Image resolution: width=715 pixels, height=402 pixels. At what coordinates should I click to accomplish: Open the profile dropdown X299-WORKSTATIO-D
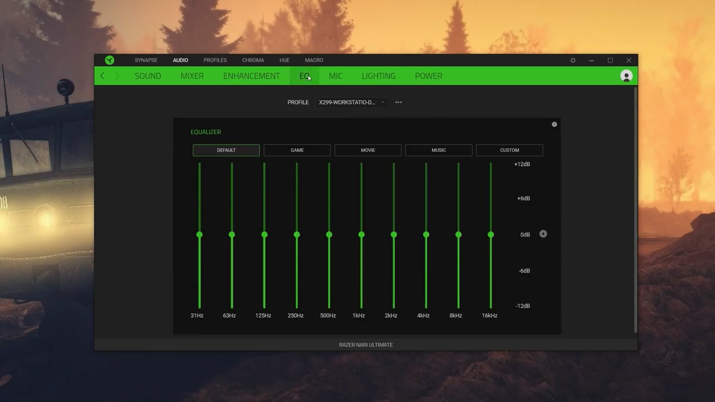(x=351, y=102)
